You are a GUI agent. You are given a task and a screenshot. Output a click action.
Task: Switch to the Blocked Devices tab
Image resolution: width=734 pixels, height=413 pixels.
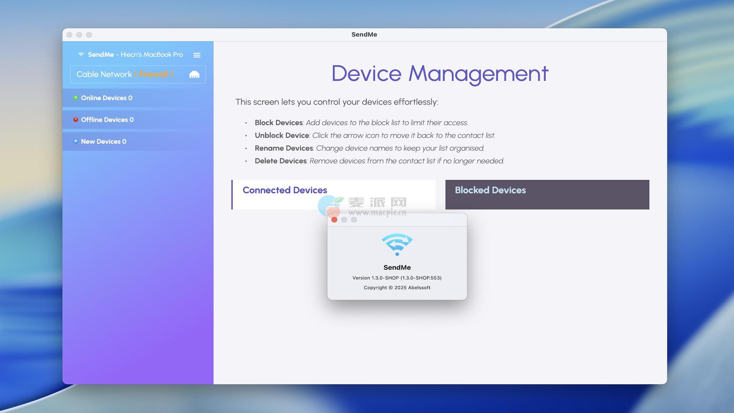(490, 190)
